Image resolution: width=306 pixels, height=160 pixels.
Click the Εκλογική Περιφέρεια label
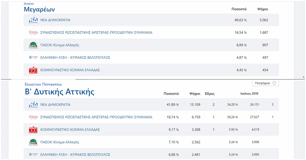coord(43,84)
